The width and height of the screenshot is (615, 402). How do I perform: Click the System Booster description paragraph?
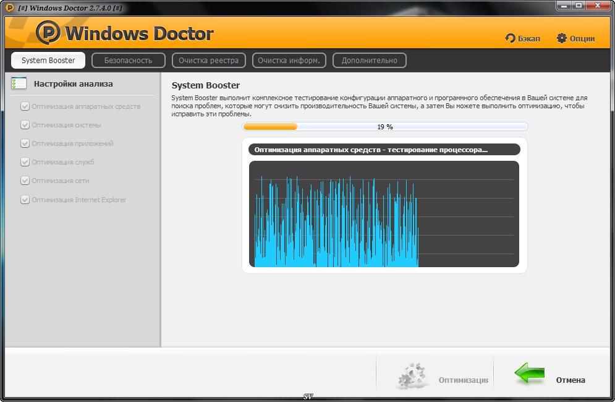(380, 106)
